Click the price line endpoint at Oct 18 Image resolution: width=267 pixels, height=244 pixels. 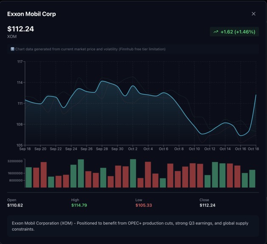click(x=256, y=95)
